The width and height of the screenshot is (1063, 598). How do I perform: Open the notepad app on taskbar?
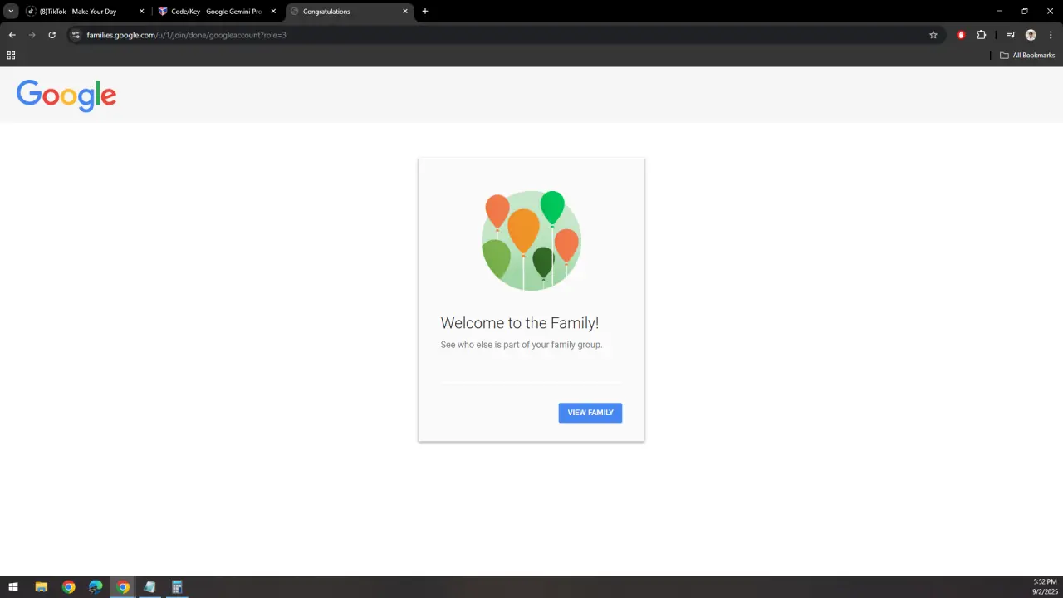pyautogui.click(x=149, y=587)
